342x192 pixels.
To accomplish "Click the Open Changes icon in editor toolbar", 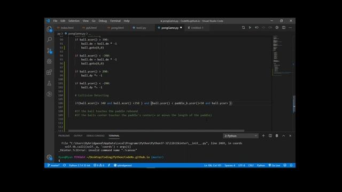I will [x=243, y=28].
